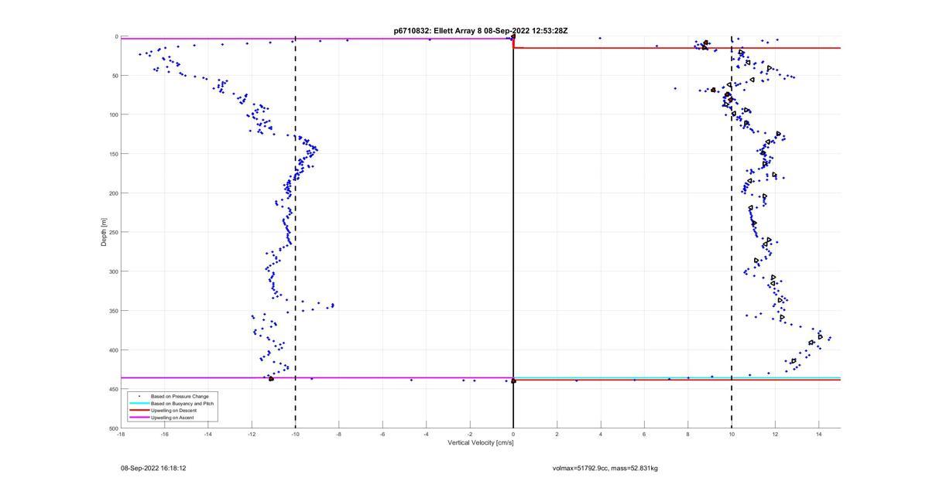Click velocity axis tick label "8"
The image size is (929, 481).
click(687, 435)
